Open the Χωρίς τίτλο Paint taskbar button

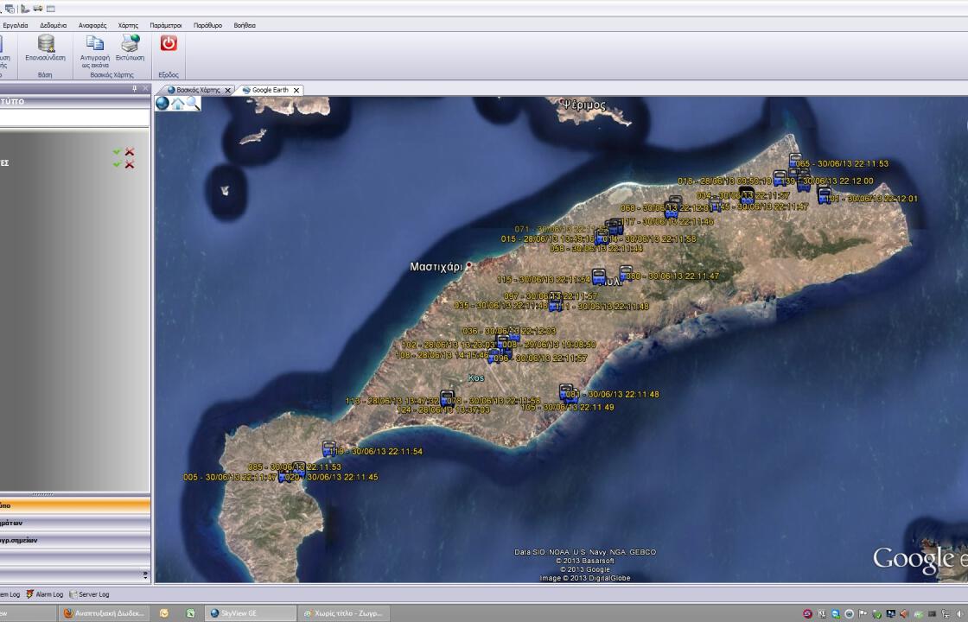[x=344, y=613]
